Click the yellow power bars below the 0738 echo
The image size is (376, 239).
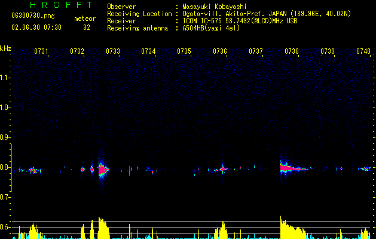point(294,228)
